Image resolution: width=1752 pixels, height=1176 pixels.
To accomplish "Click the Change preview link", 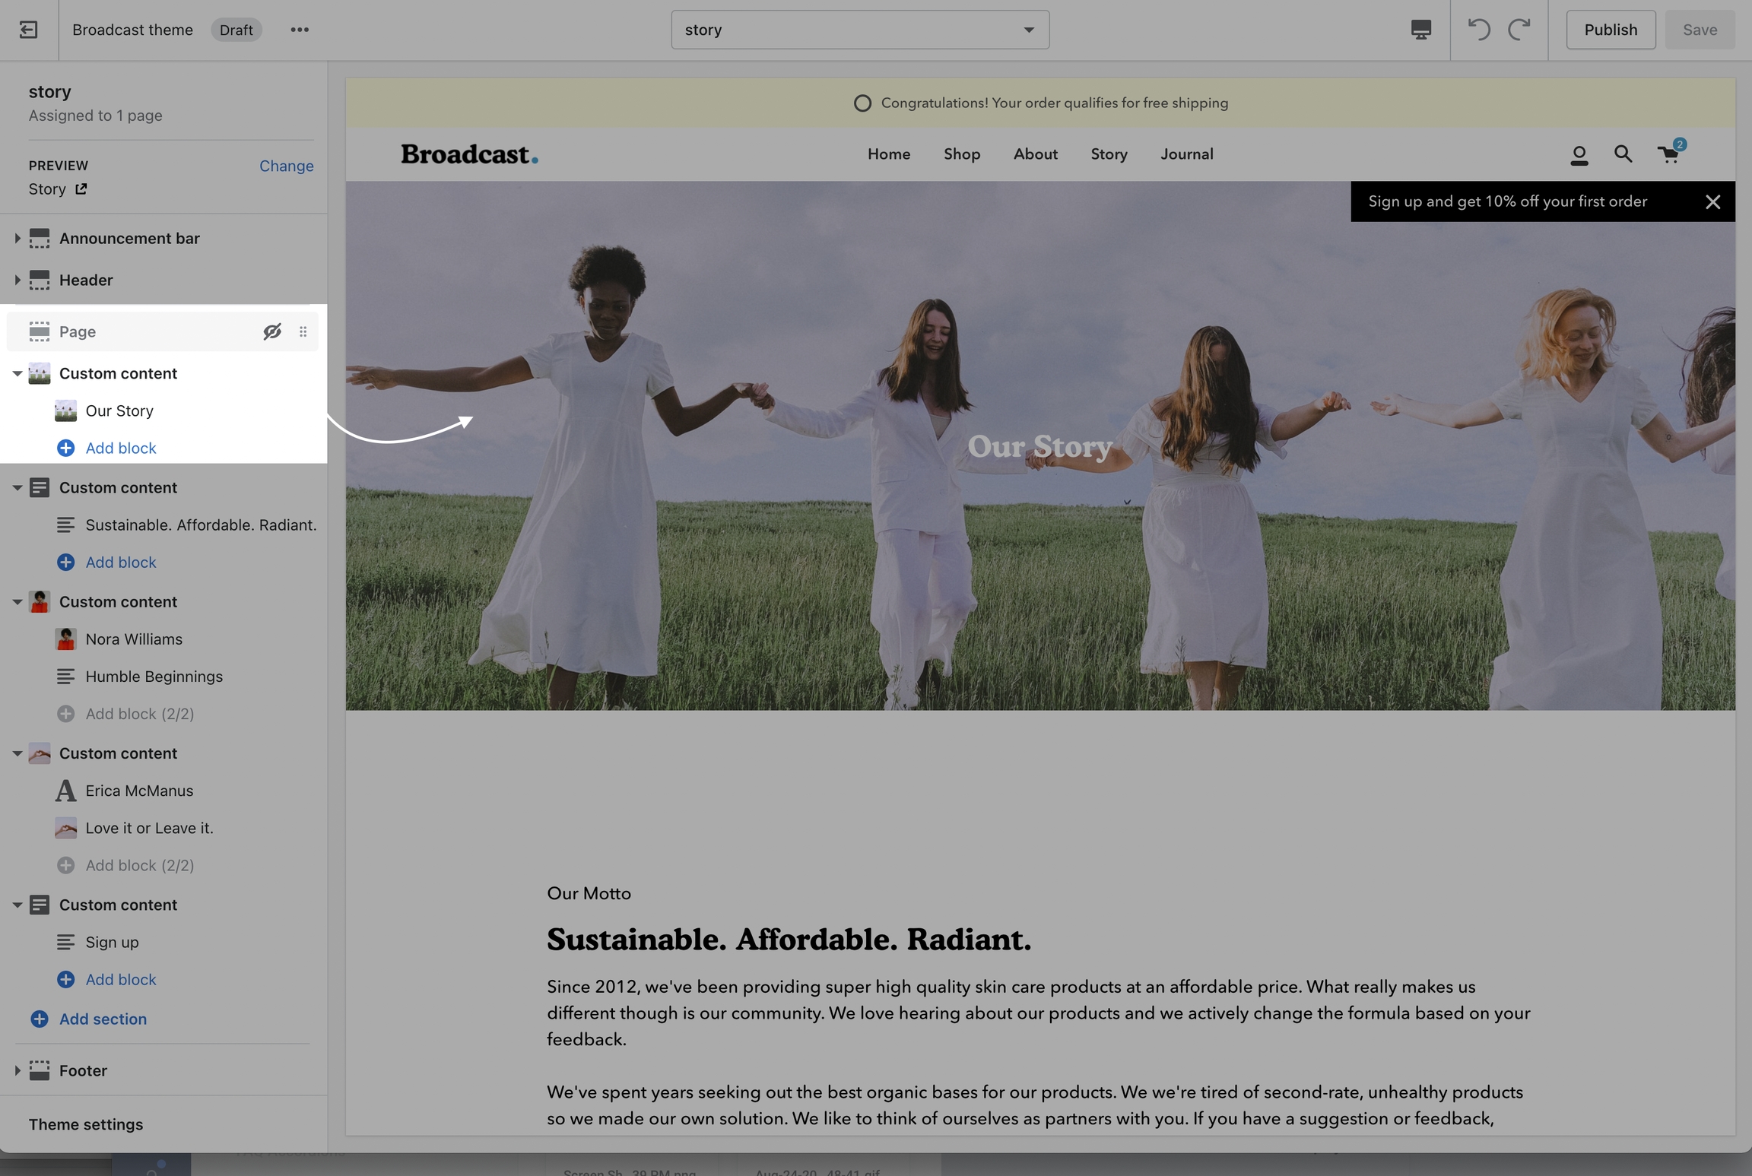I will tap(286, 166).
